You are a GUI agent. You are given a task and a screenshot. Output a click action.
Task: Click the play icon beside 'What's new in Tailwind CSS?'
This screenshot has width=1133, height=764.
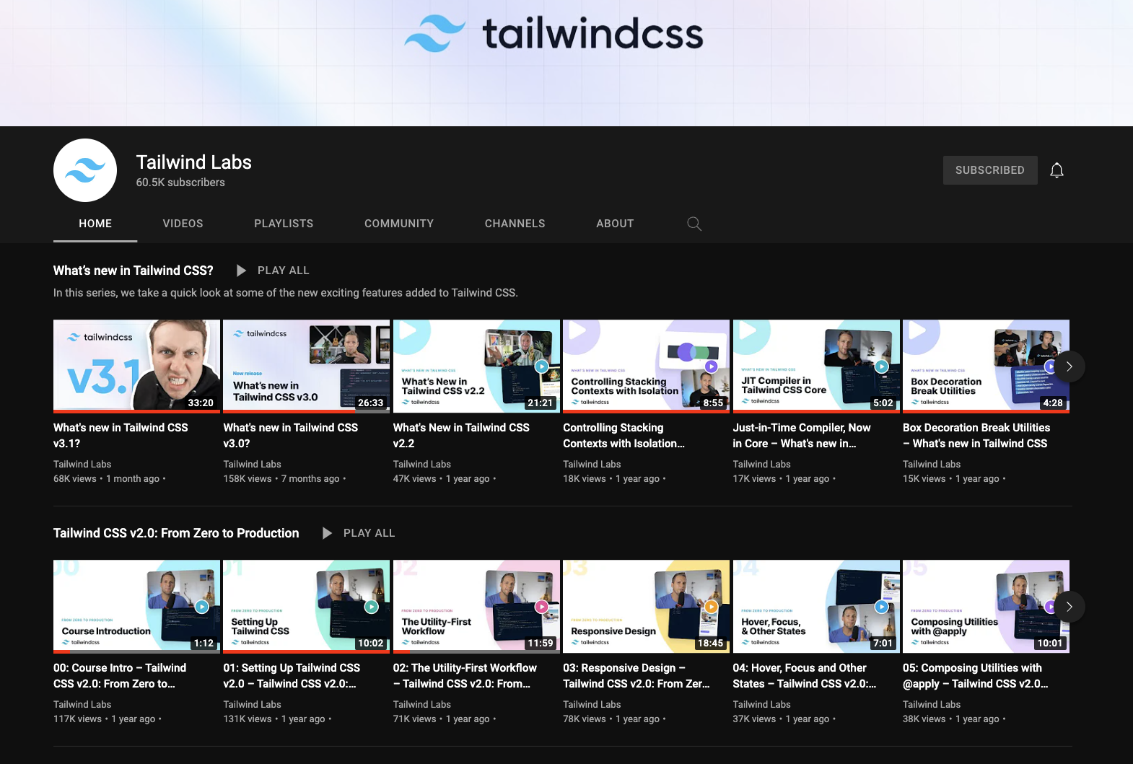click(x=242, y=271)
